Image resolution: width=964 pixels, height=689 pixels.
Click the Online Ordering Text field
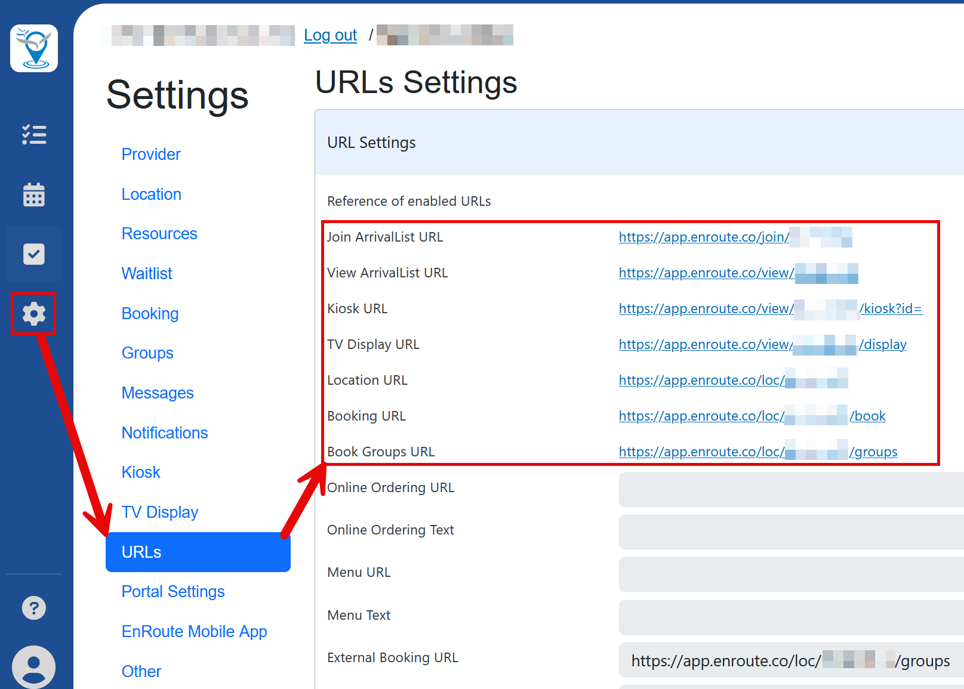[791, 532]
